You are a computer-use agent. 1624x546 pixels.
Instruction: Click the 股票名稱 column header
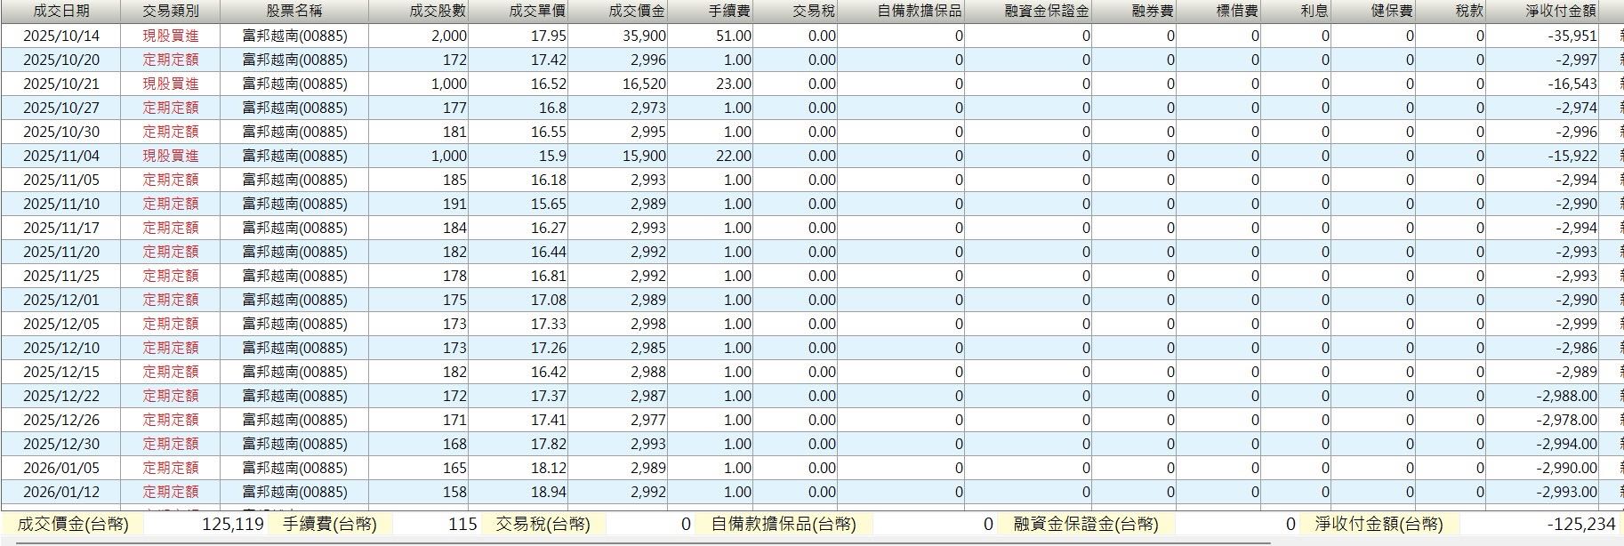pyautogui.click(x=293, y=12)
